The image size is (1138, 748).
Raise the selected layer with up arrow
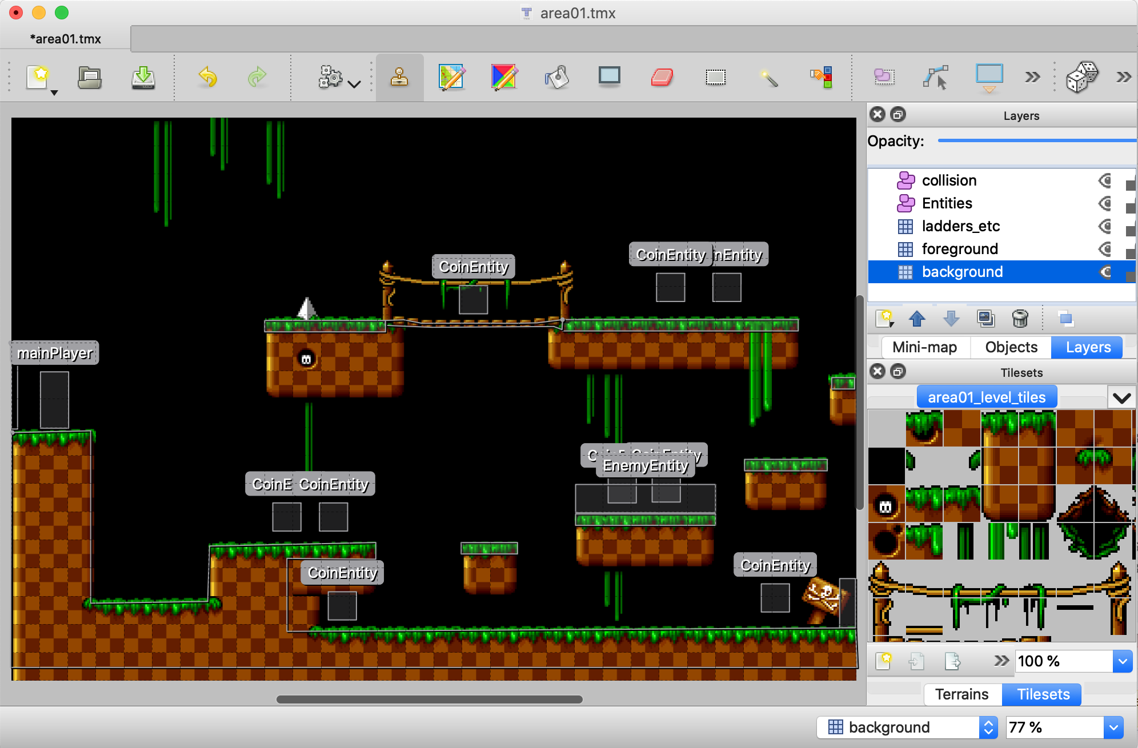pos(917,319)
